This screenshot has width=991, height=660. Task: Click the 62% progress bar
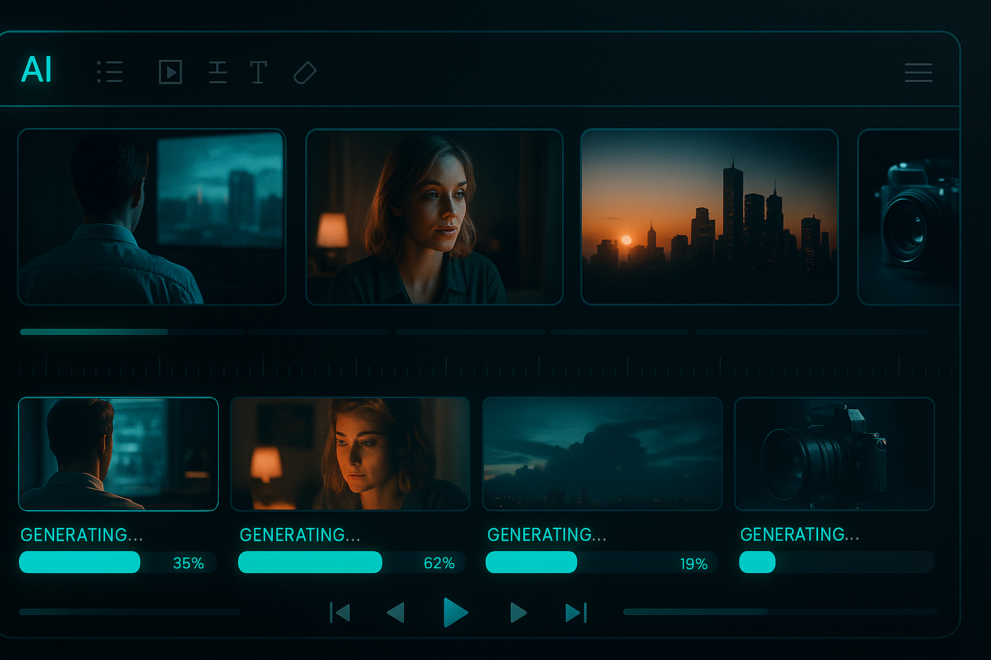click(x=351, y=562)
